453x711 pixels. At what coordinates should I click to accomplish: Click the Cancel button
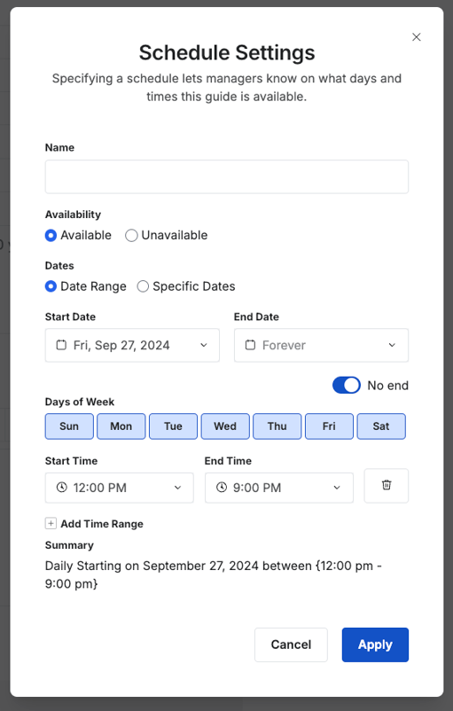coord(291,645)
